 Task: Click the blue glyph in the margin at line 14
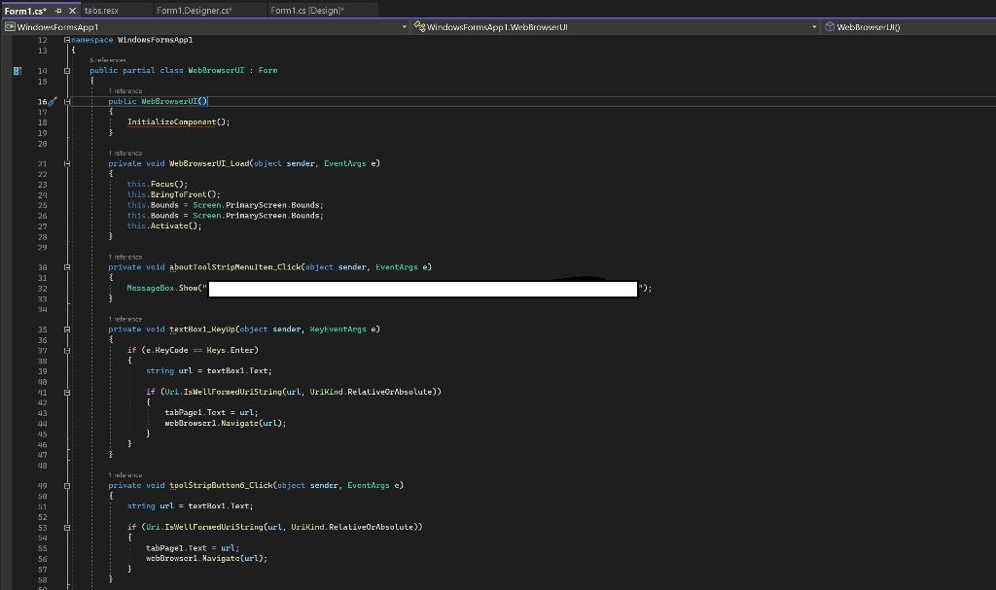(x=17, y=70)
